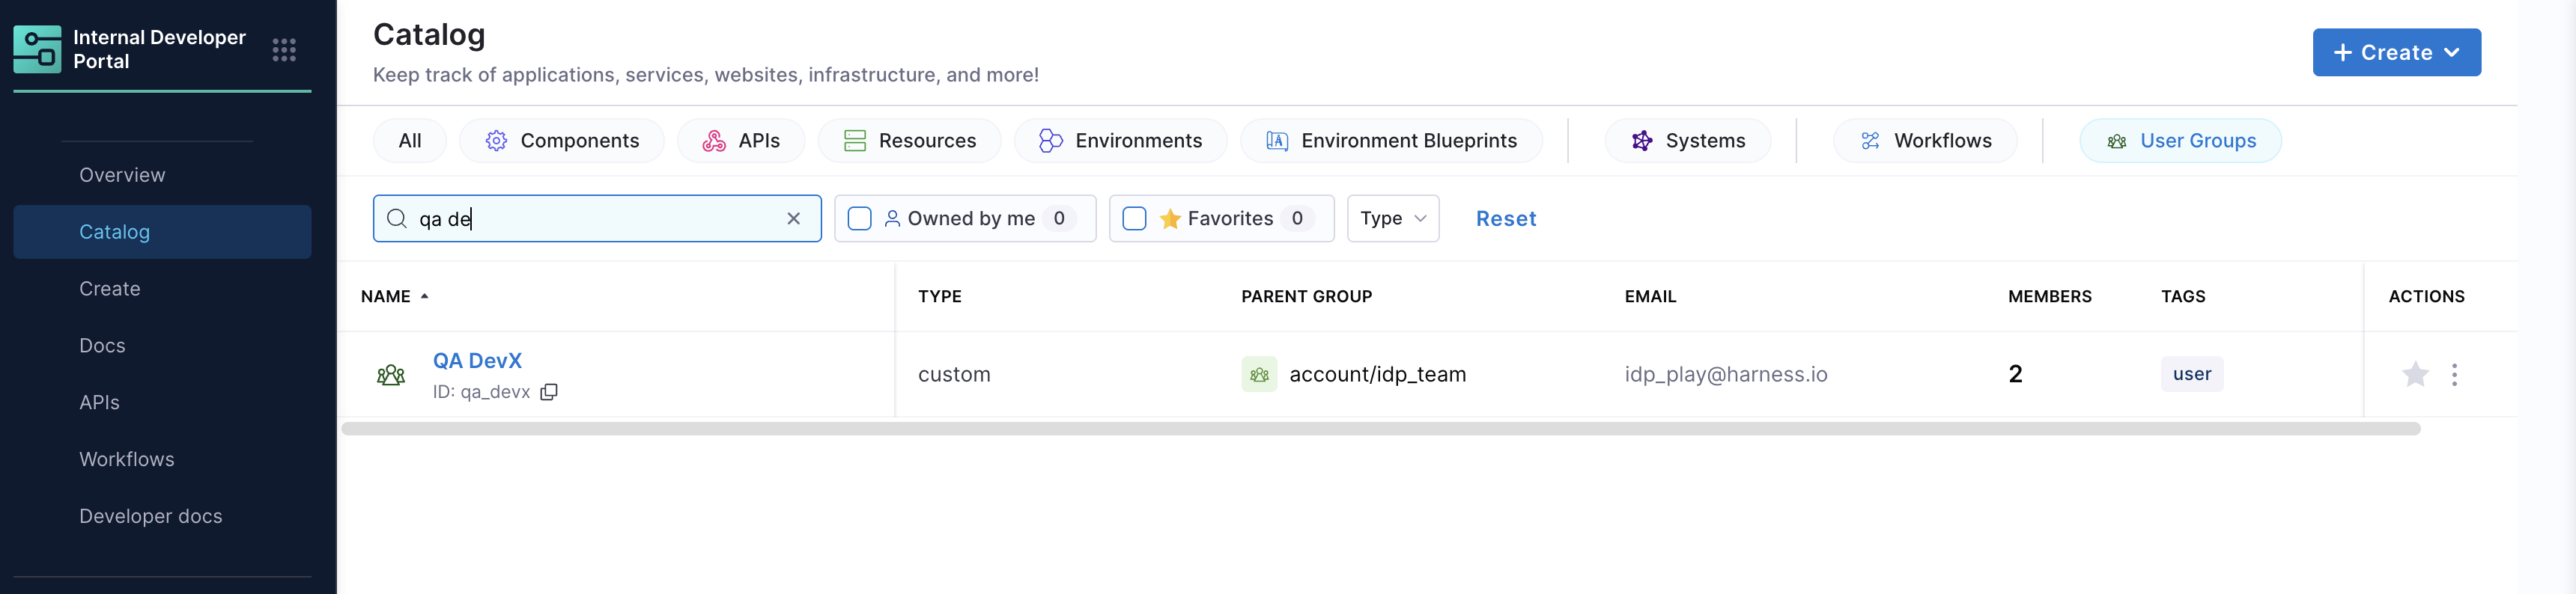Viewport: 2576px width, 594px height.
Task: Reset all catalog filters
Action: pos(1505,218)
